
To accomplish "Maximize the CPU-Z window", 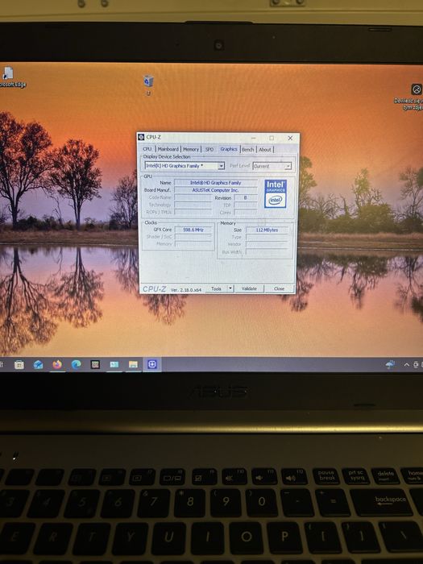I will [272, 138].
